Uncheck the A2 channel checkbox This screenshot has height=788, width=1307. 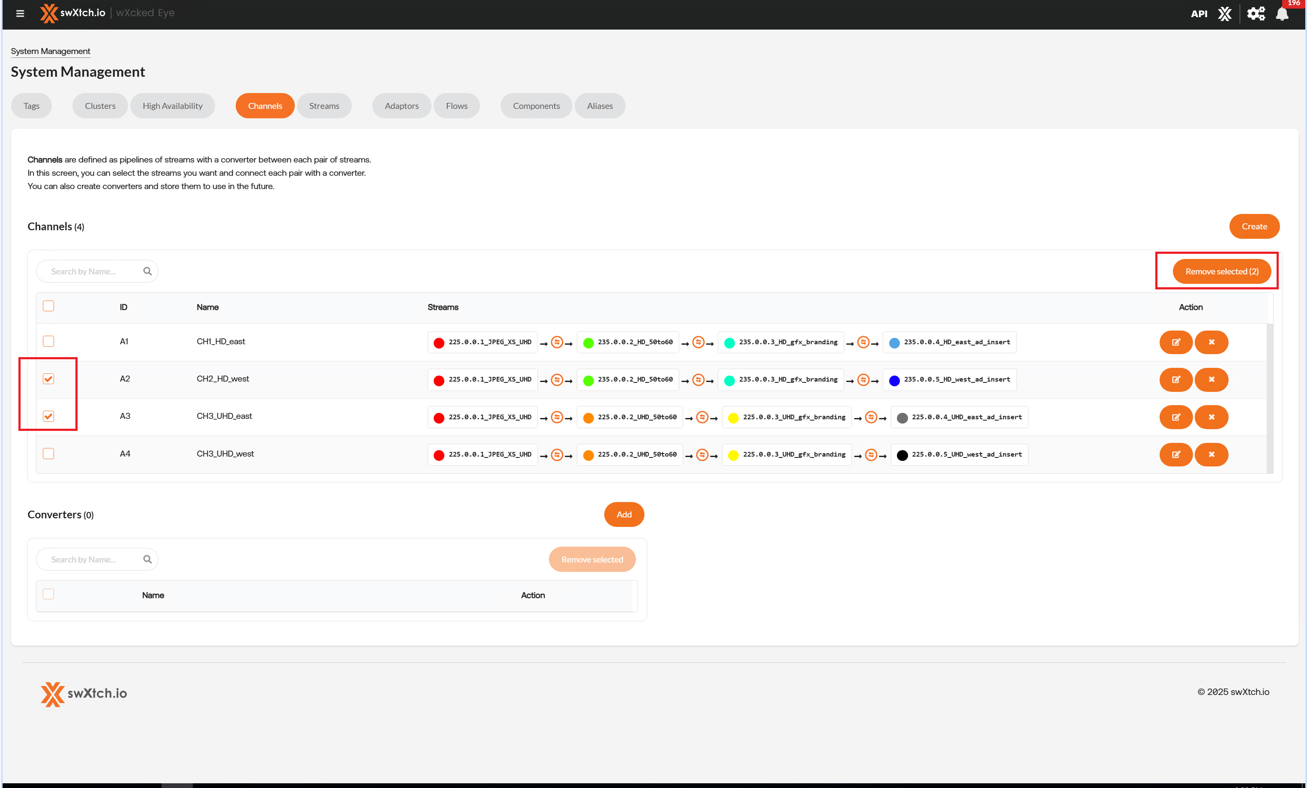tap(48, 379)
